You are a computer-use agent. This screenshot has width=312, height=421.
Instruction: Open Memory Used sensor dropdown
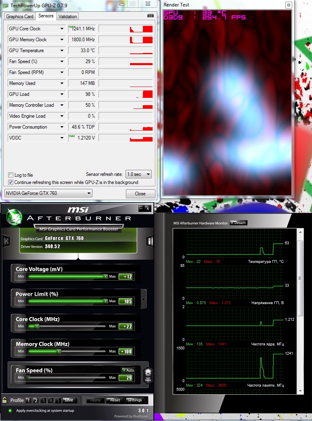62,83
